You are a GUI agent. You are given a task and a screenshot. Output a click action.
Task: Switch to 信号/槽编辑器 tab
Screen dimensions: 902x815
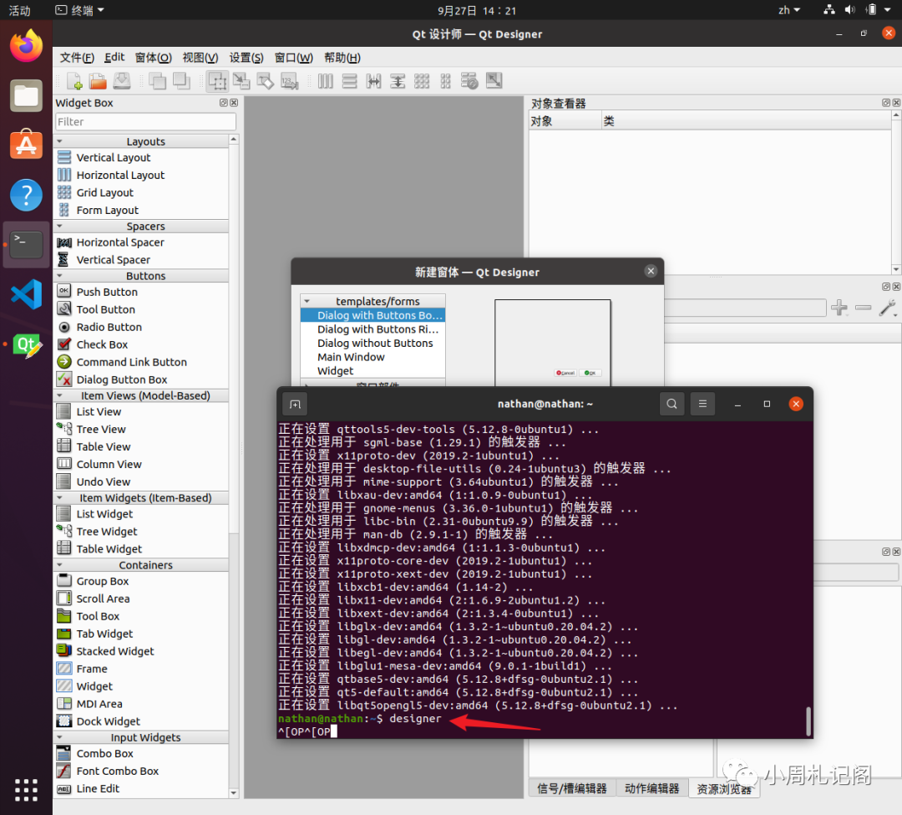[572, 788]
